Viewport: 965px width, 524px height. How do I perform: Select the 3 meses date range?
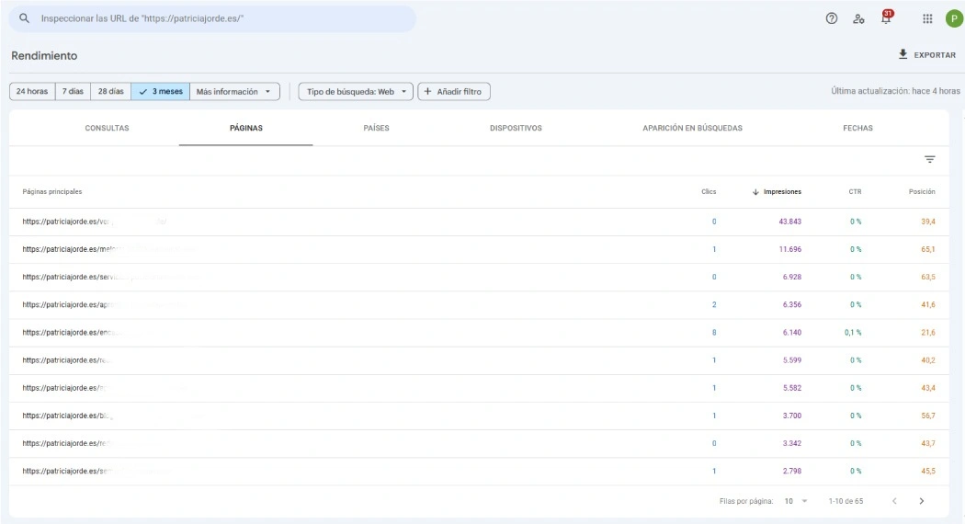161,91
